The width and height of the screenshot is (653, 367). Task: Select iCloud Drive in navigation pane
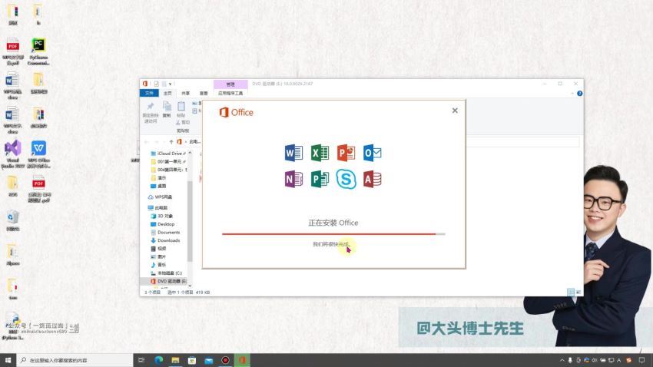coord(167,154)
